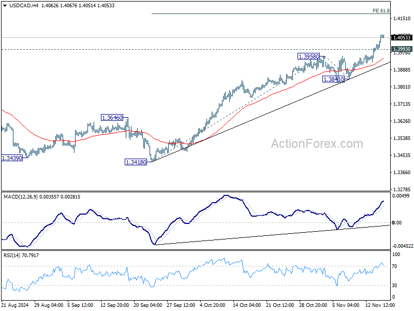The image size is (414, 311).
Task: Select the 1.35385 price axis value
Action: pyautogui.click(x=402, y=138)
